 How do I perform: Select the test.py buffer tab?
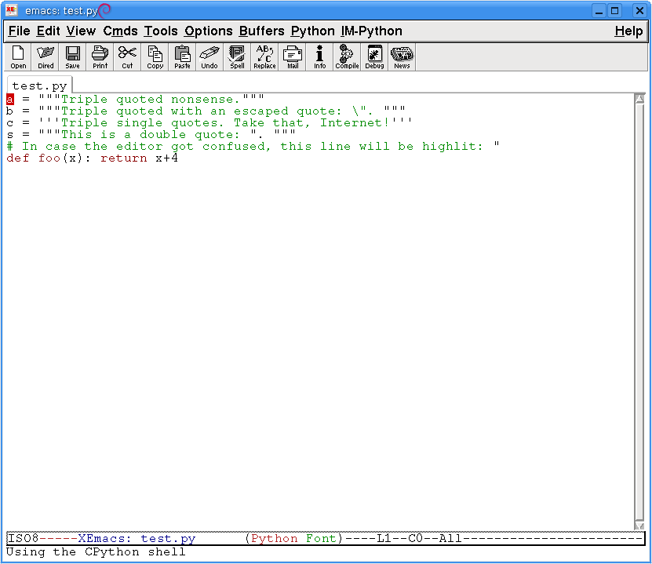pyautogui.click(x=39, y=86)
